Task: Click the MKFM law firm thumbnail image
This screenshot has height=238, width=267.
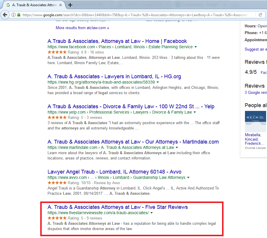Action: pyautogui.click(x=256, y=122)
